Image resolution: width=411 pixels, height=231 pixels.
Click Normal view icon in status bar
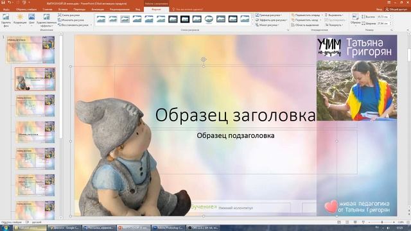point(339,222)
